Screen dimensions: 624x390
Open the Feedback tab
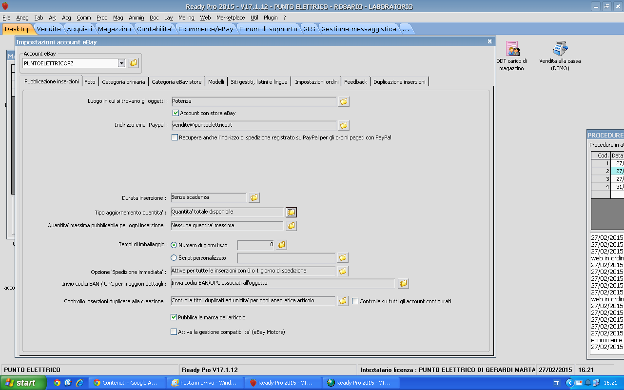(356, 82)
